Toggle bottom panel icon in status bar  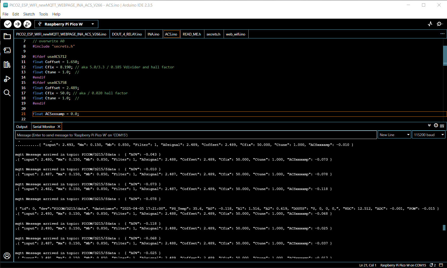441,265
